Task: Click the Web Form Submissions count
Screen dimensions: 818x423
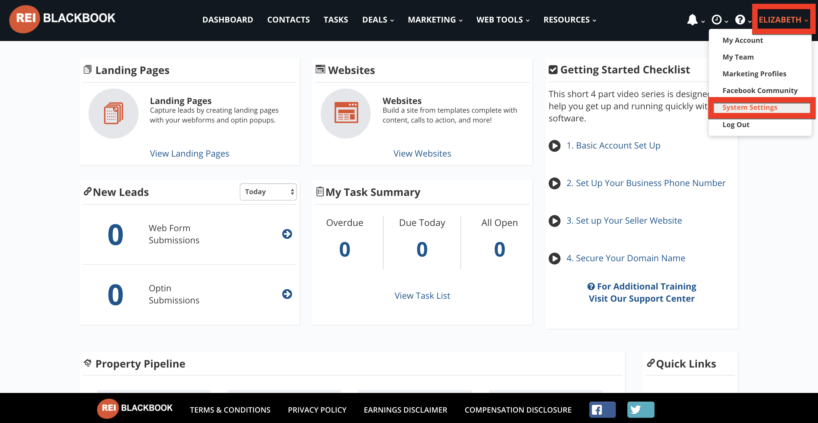Action: [115, 235]
